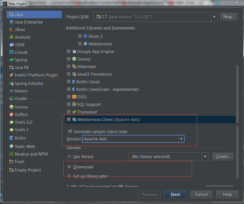Click the Node.js and NPM icon
This screenshot has height=204, width=244.
coord(11,154)
